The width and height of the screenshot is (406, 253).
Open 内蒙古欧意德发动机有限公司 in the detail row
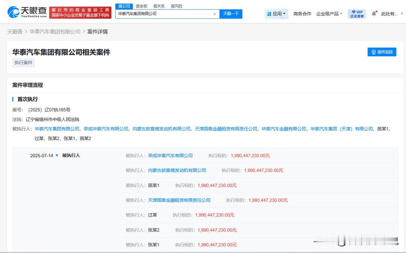pos(177,170)
